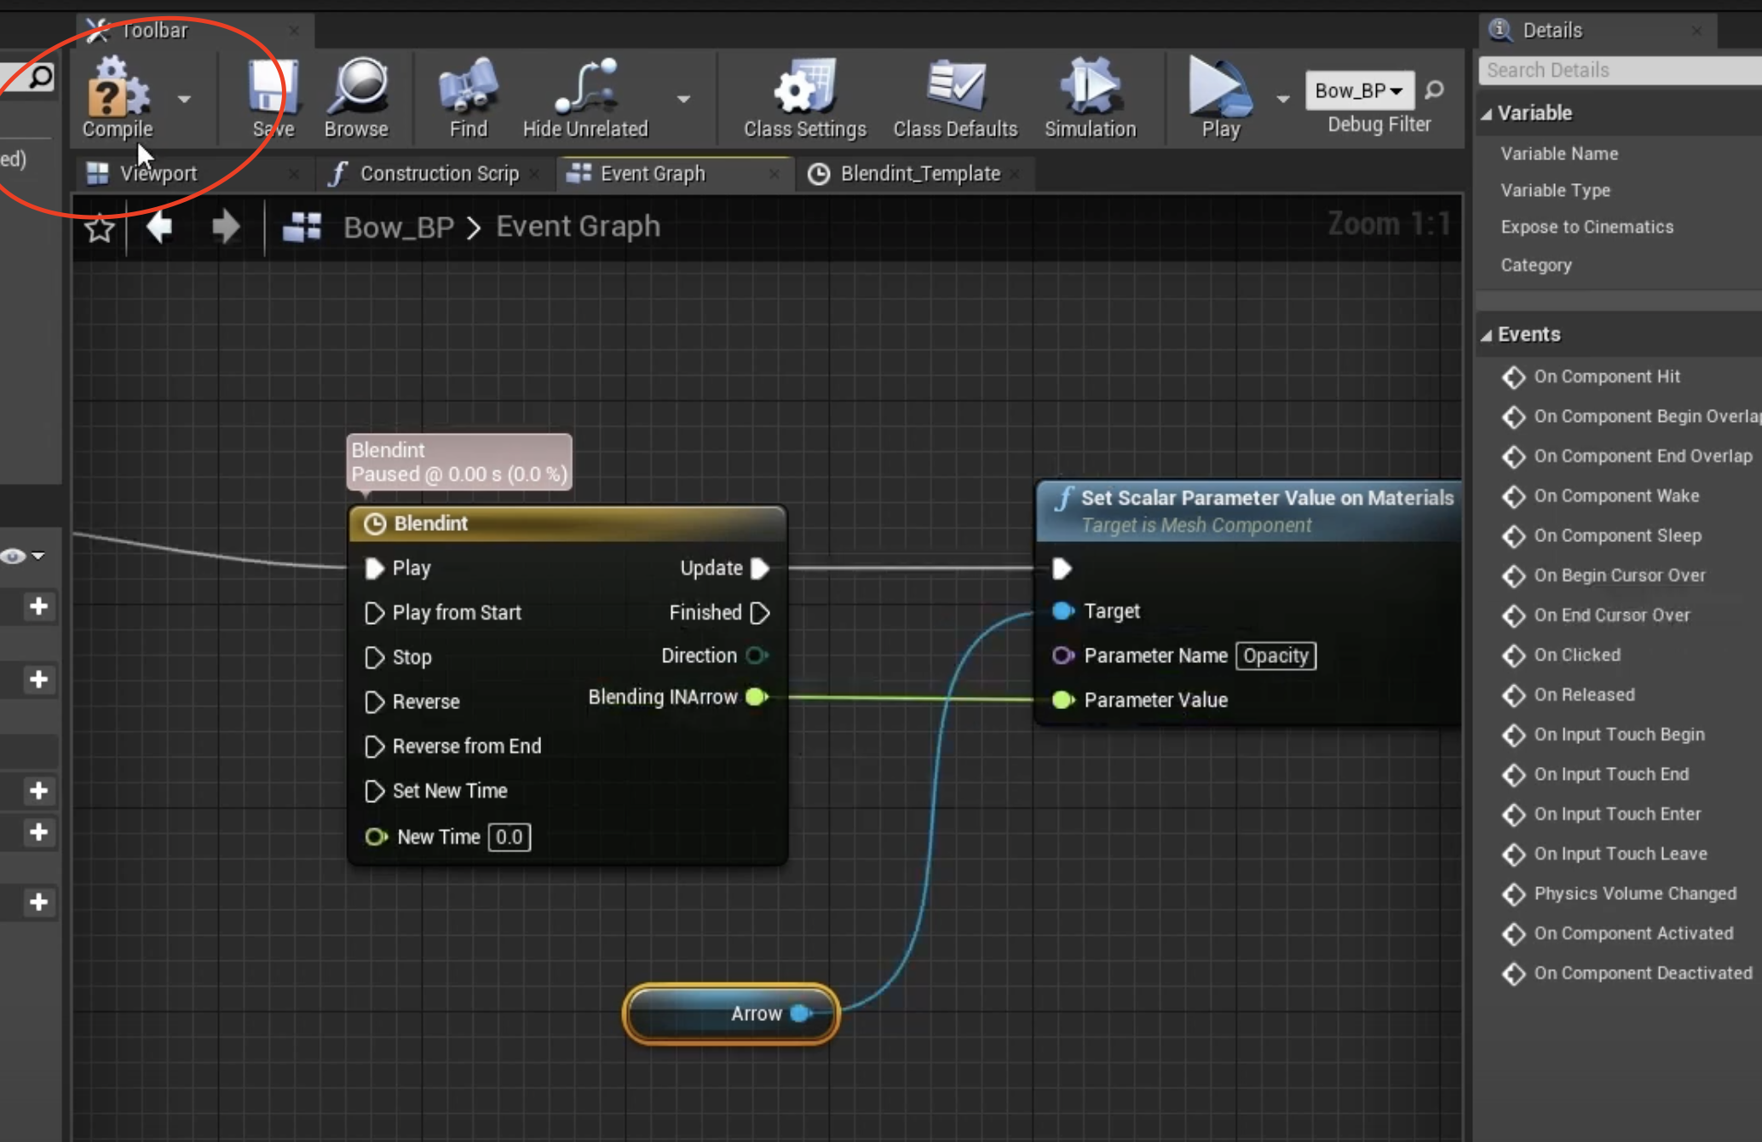Select the Arrow variable node

(731, 1014)
